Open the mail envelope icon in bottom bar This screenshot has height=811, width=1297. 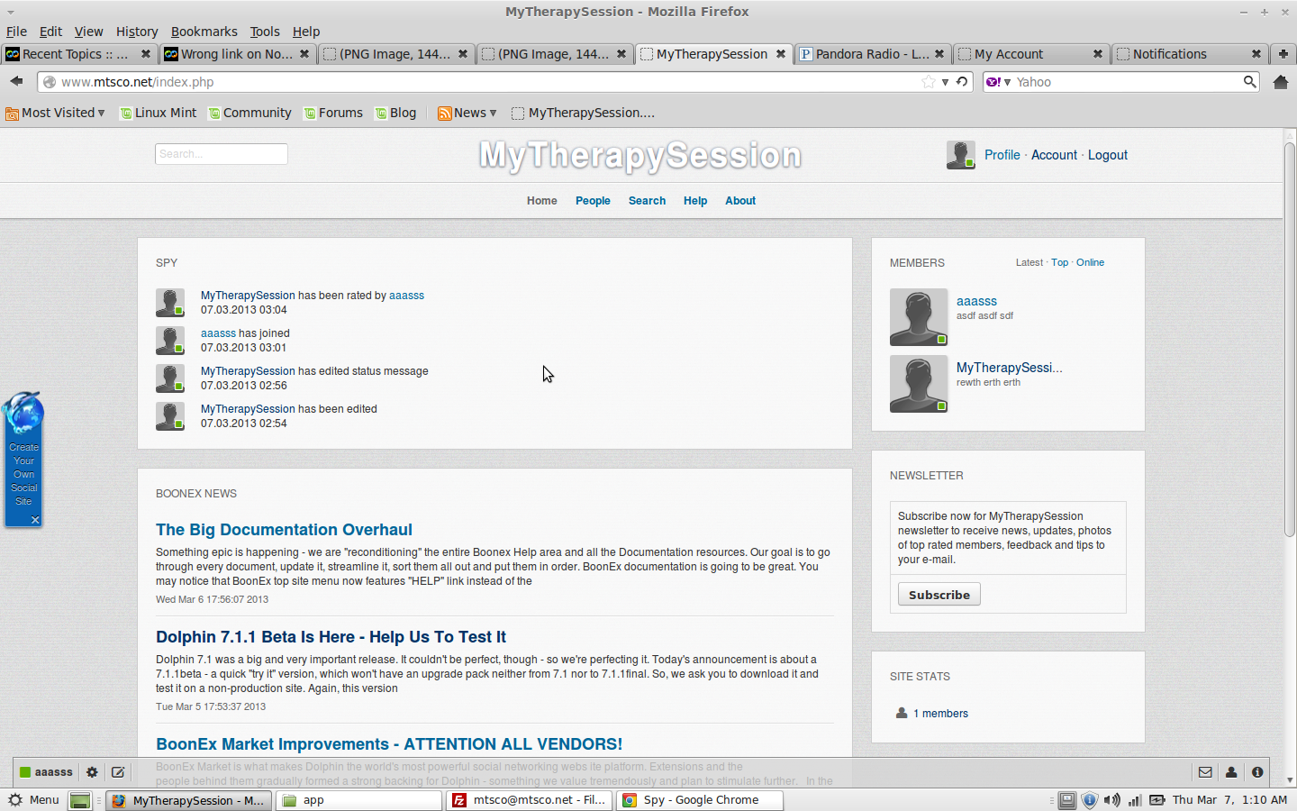[x=1205, y=772]
